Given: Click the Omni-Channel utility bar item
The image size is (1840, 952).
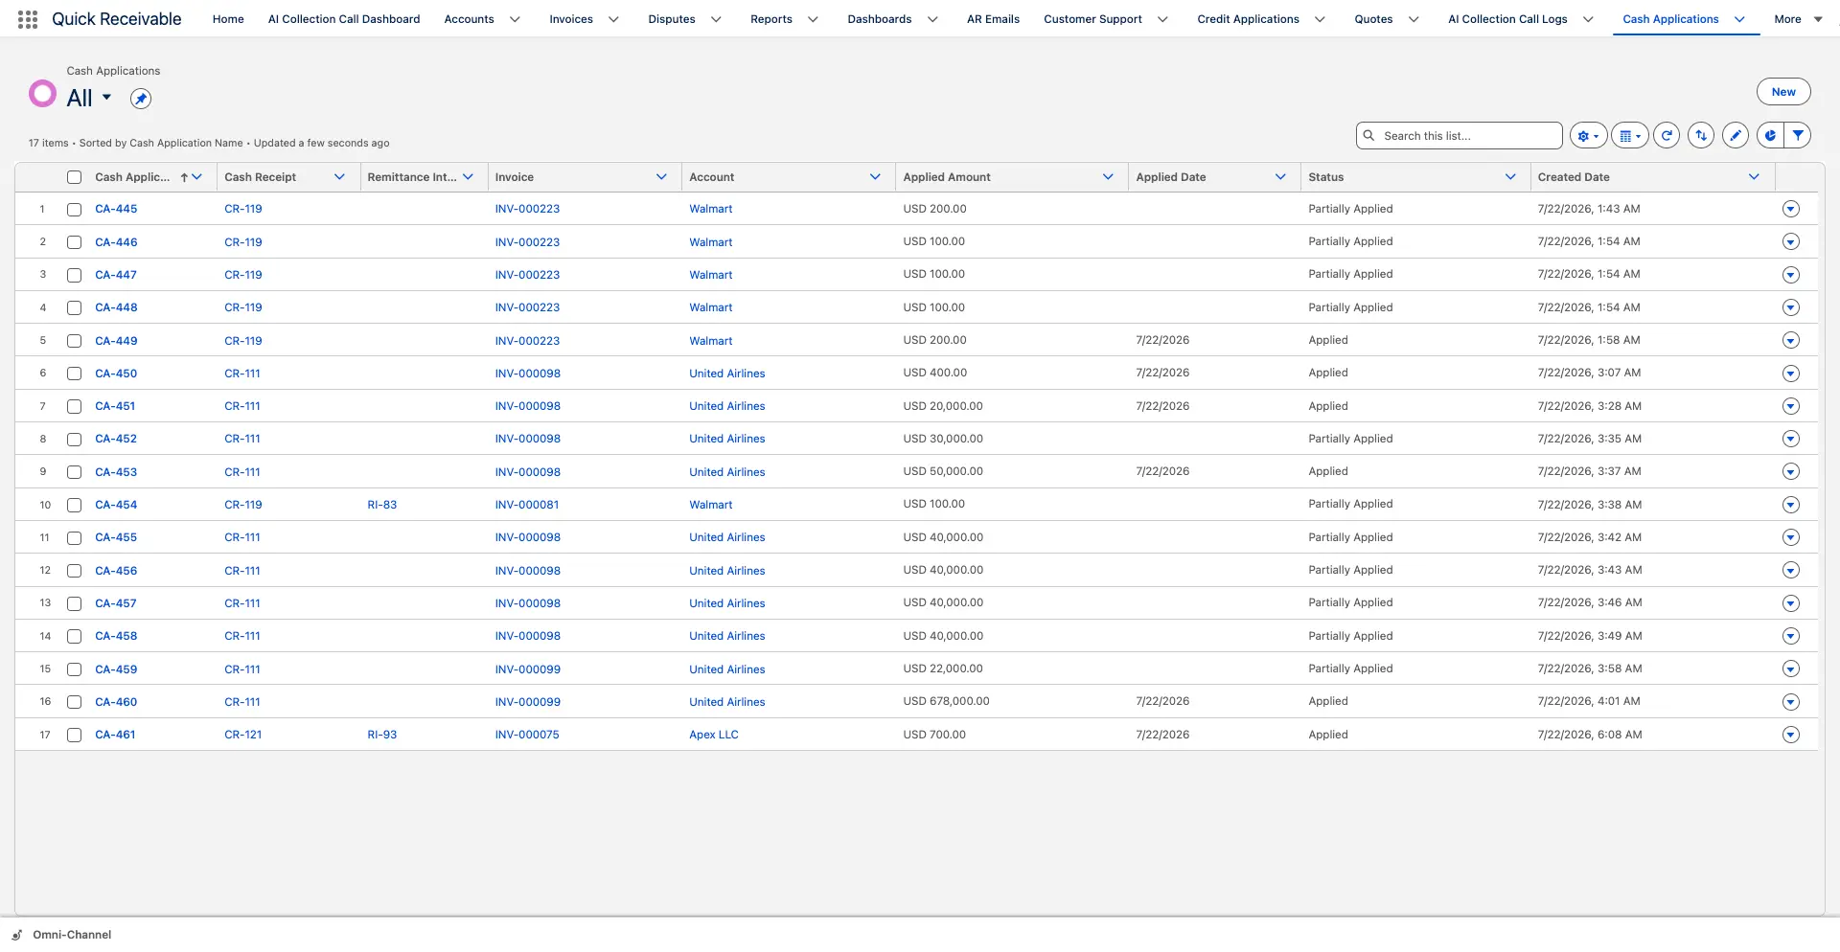Looking at the screenshot, I should click(61, 935).
